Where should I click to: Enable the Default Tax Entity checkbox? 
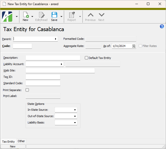click(x=86, y=58)
